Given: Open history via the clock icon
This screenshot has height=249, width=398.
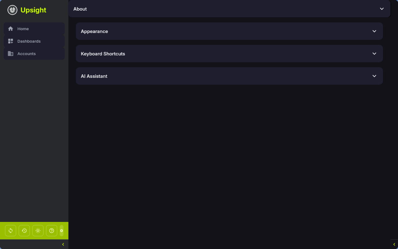Looking at the screenshot, I should pyautogui.click(x=24, y=230).
